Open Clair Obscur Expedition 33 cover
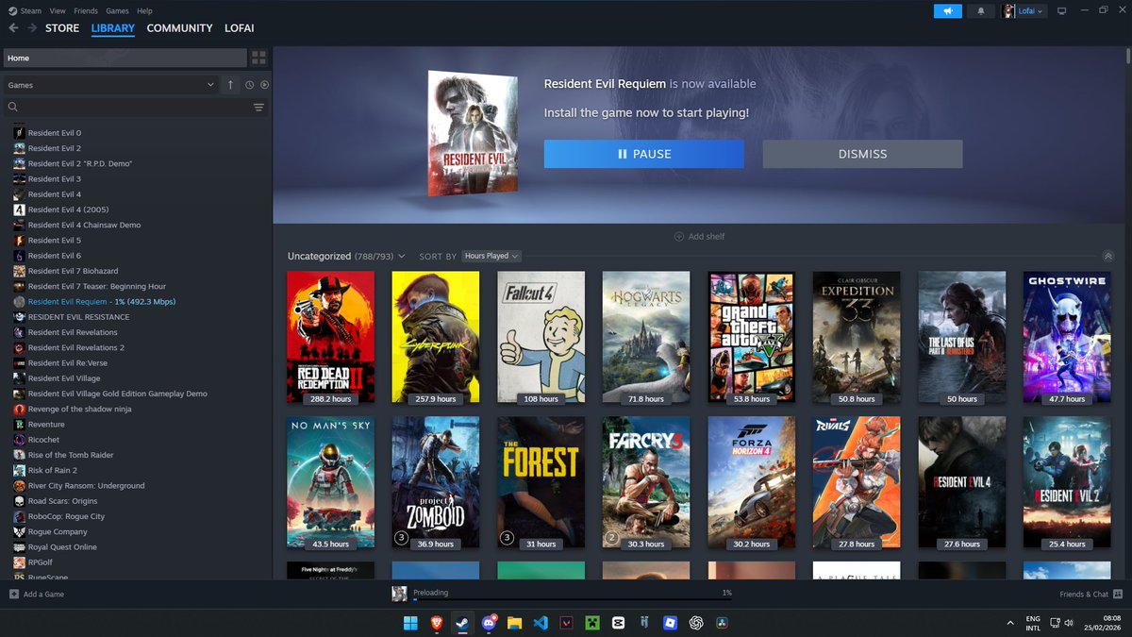Image resolution: width=1132 pixels, height=637 pixels. (x=857, y=337)
